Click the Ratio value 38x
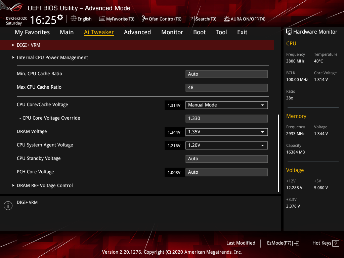The height and width of the screenshot is (258, 344). 289,98
